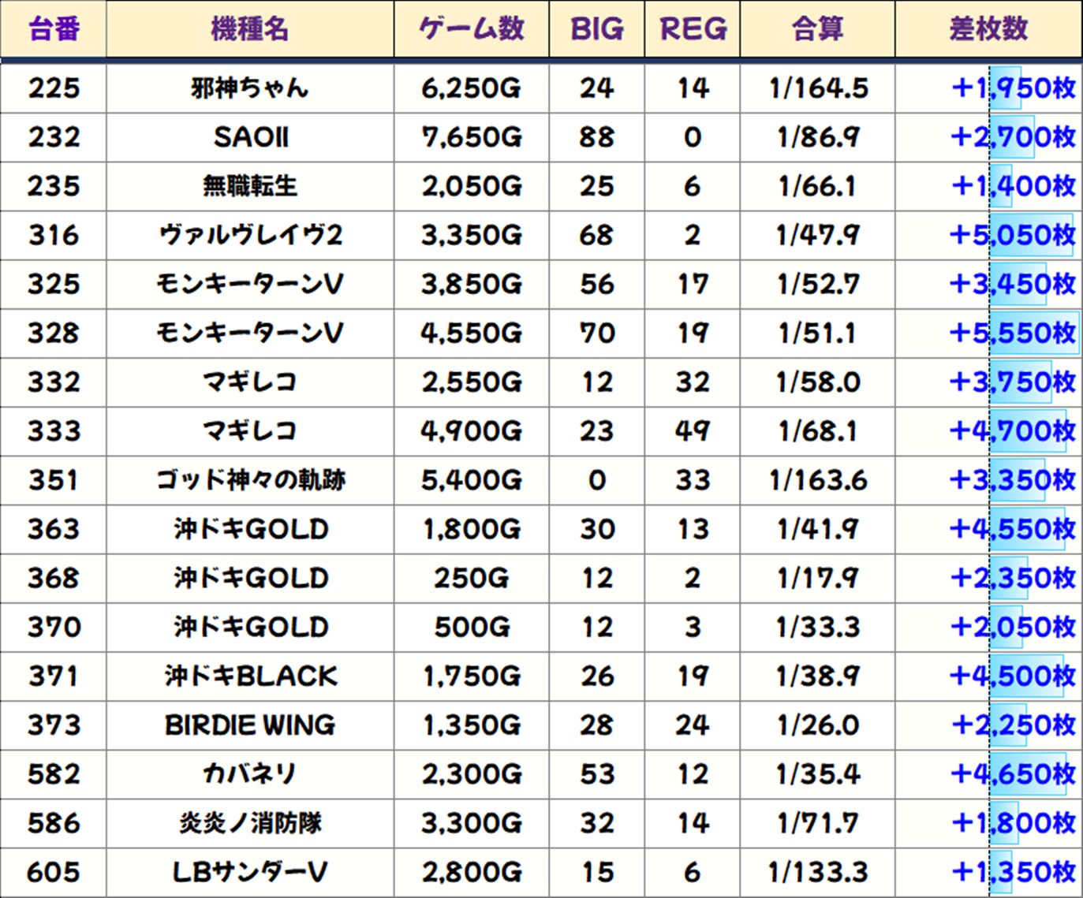
Task: Click the 5,400G game count
Action: pyautogui.click(x=472, y=480)
